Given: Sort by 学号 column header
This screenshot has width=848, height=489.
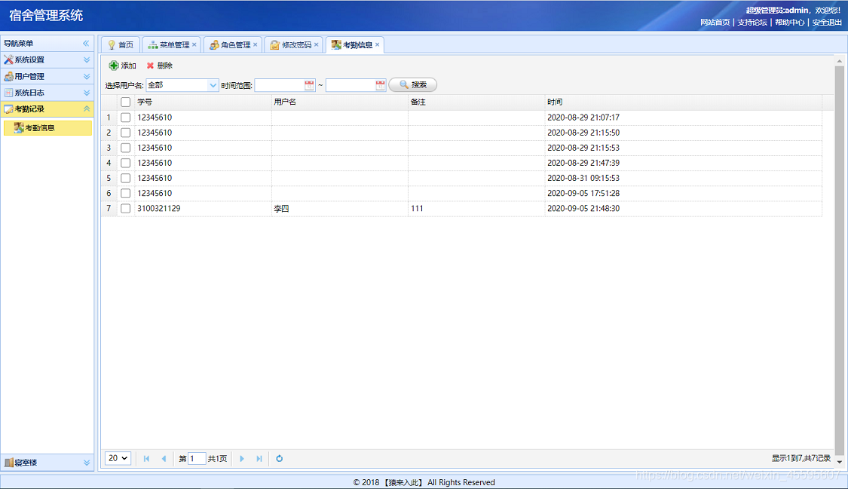Looking at the screenshot, I should click(203, 102).
